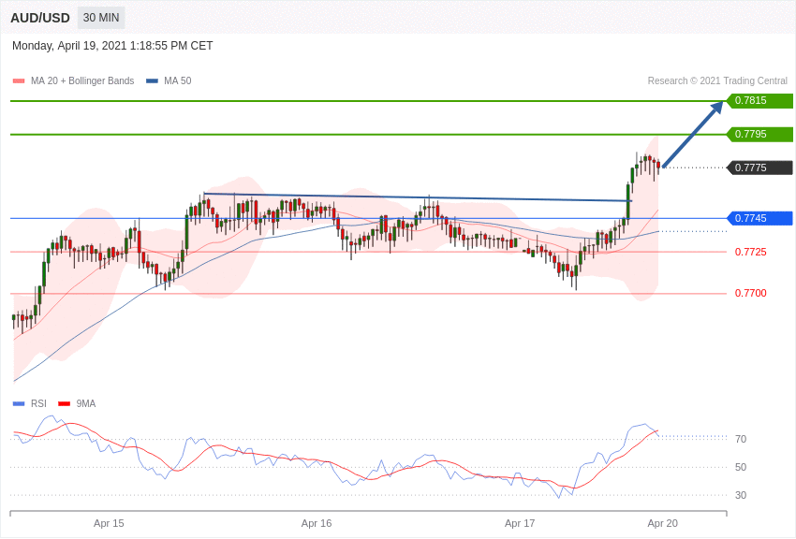
Task: Click the blue MA 50 legend swatch
Action: click(152, 80)
